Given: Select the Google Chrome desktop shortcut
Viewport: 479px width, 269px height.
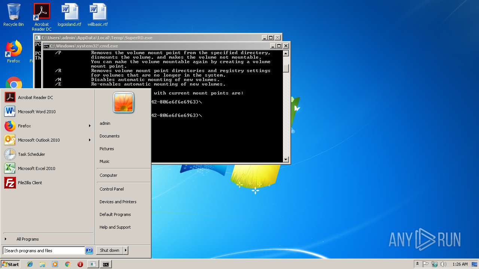Looking at the screenshot, I should [x=13, y=83].
